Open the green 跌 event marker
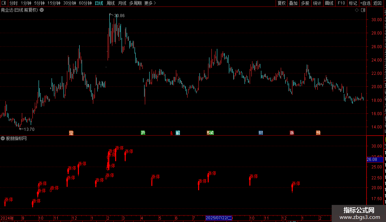This screenshot has height=222, width=386. [143, 133]
